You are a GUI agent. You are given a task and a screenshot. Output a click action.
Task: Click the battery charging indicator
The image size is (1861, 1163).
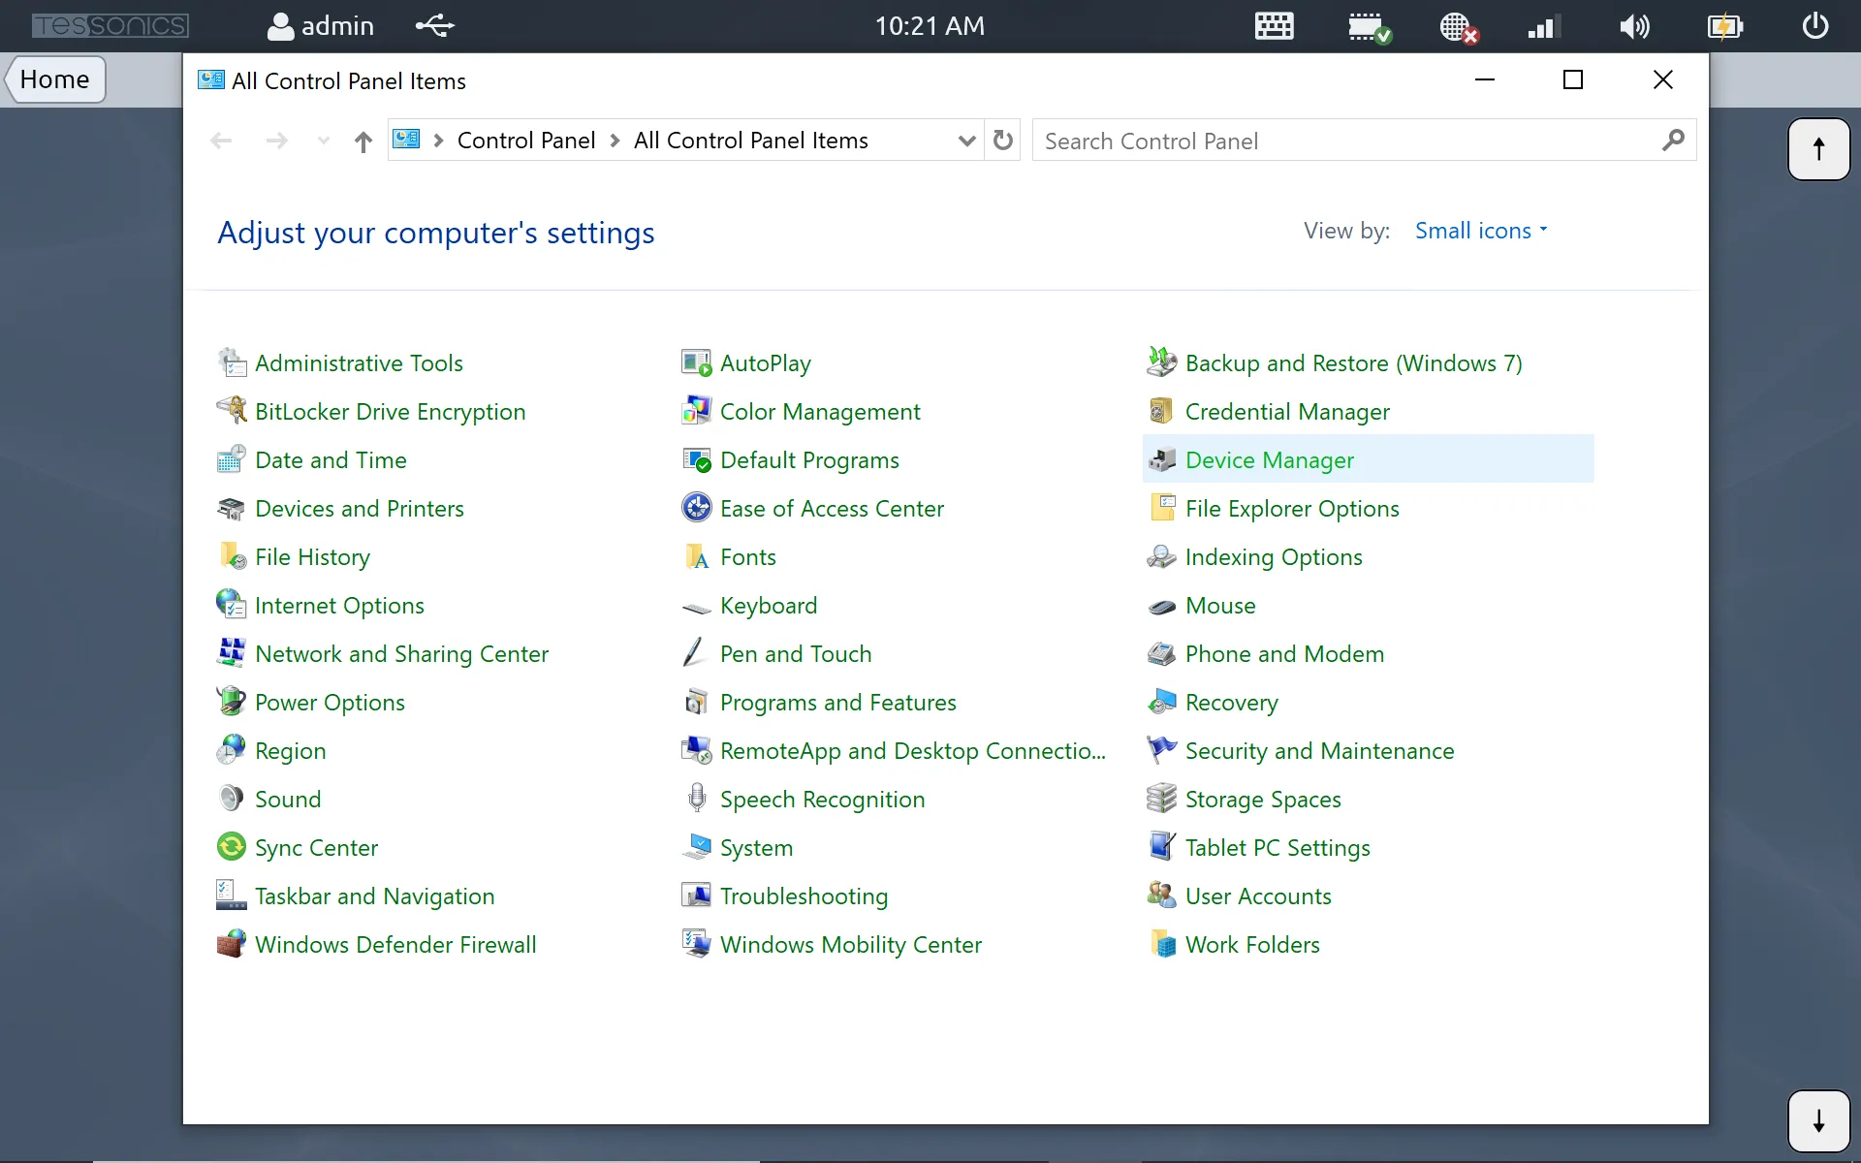coord(1723,26)
